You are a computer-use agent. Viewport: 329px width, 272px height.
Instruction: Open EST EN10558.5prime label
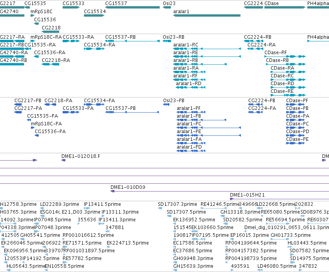point(65,266)
